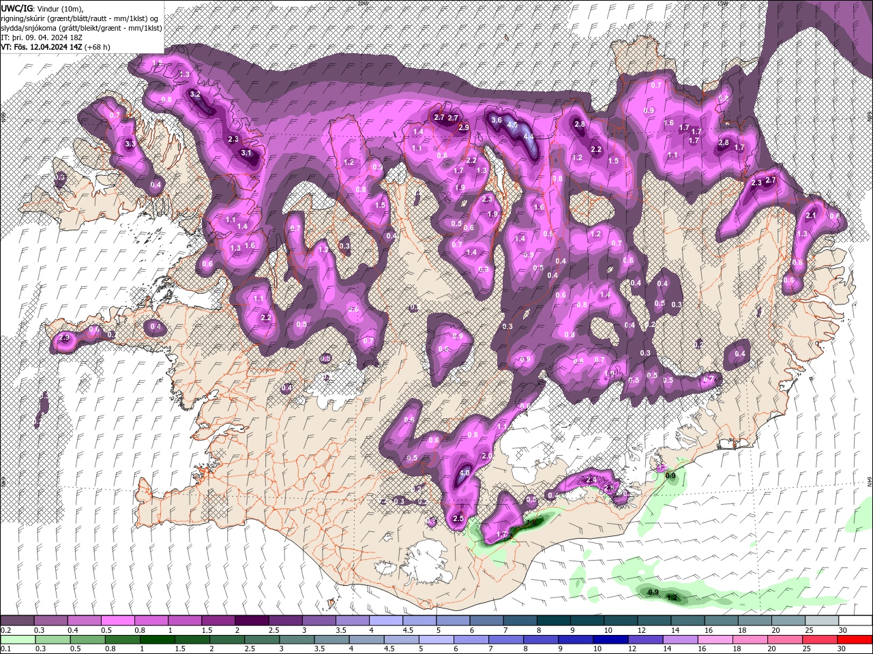Click the 2.5 snowfall value label

tap(458, 519)
